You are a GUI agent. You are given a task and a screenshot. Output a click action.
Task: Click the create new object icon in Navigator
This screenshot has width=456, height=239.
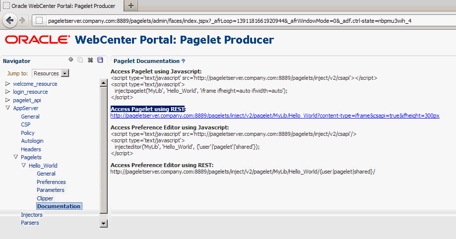(70, 60)
